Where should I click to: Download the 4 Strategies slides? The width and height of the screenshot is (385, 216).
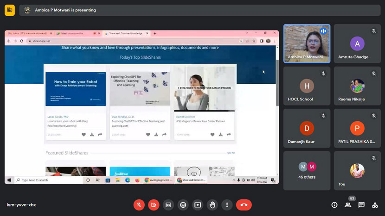point(220,135)
